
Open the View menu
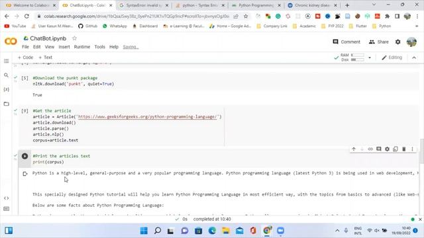pyautogui.click(x=50, y=47)
